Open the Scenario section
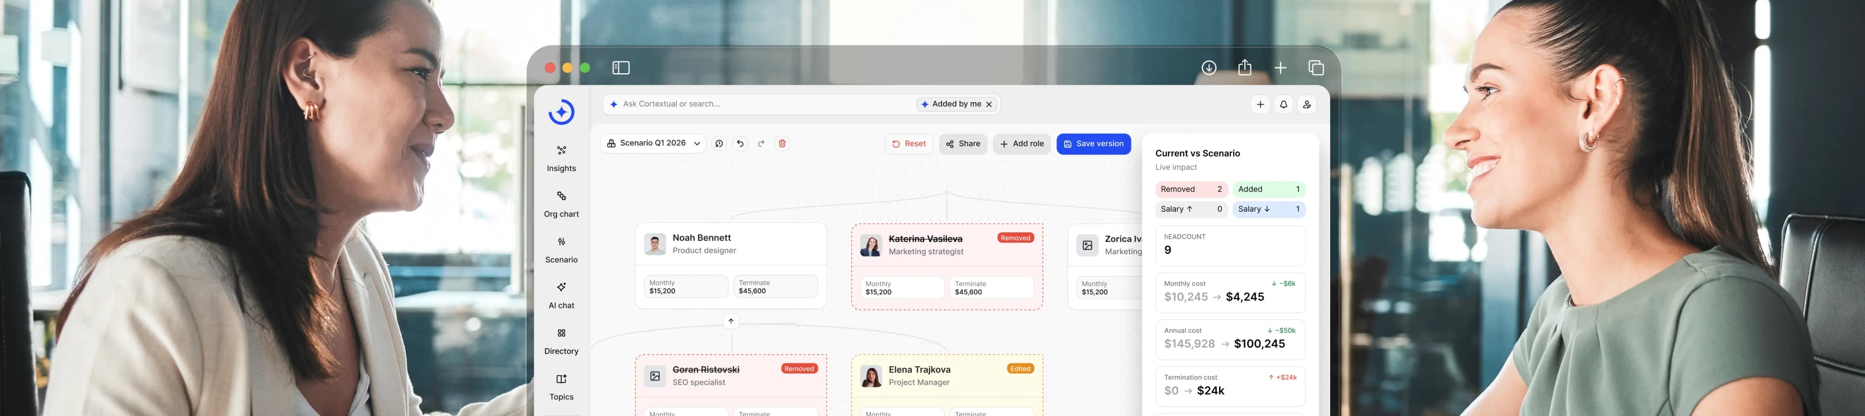Screen dimensions: 1865x416 (561, 250)
